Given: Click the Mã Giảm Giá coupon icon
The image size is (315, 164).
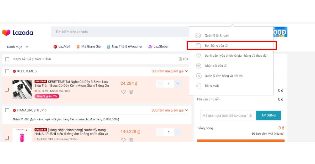Looking at the screenshot, I should (78, 47).
